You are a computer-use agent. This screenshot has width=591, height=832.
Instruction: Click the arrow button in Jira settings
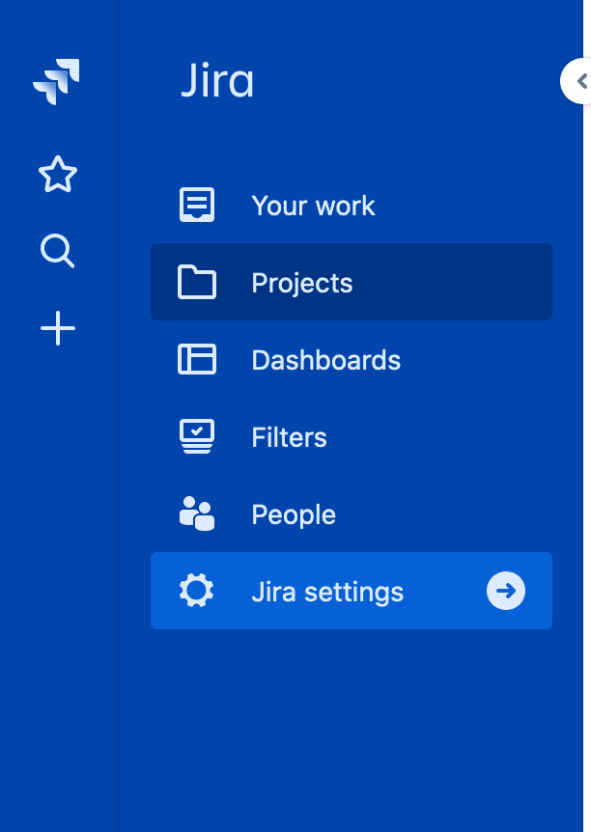click(x=506, y=591)
